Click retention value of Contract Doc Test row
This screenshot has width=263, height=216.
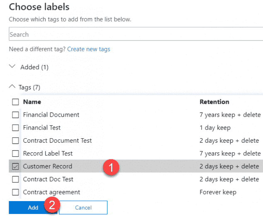click(229, 179)
